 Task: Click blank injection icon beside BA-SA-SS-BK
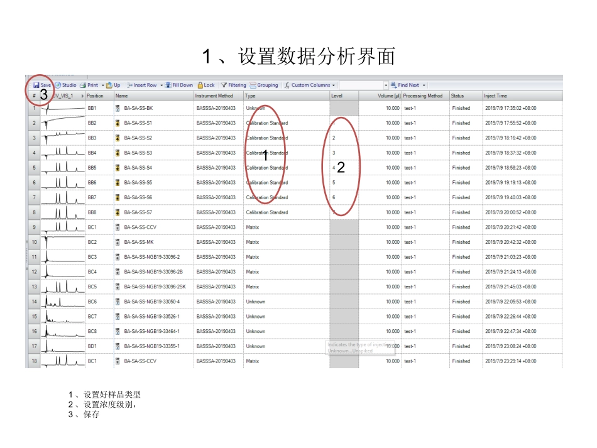click(x=118, y=109)
